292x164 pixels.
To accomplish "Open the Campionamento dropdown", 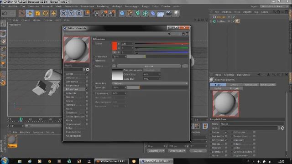I will coord(152,70).
